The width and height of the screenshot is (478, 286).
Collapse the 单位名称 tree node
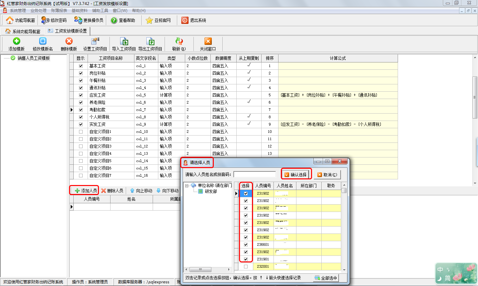[x=187, y=186]
